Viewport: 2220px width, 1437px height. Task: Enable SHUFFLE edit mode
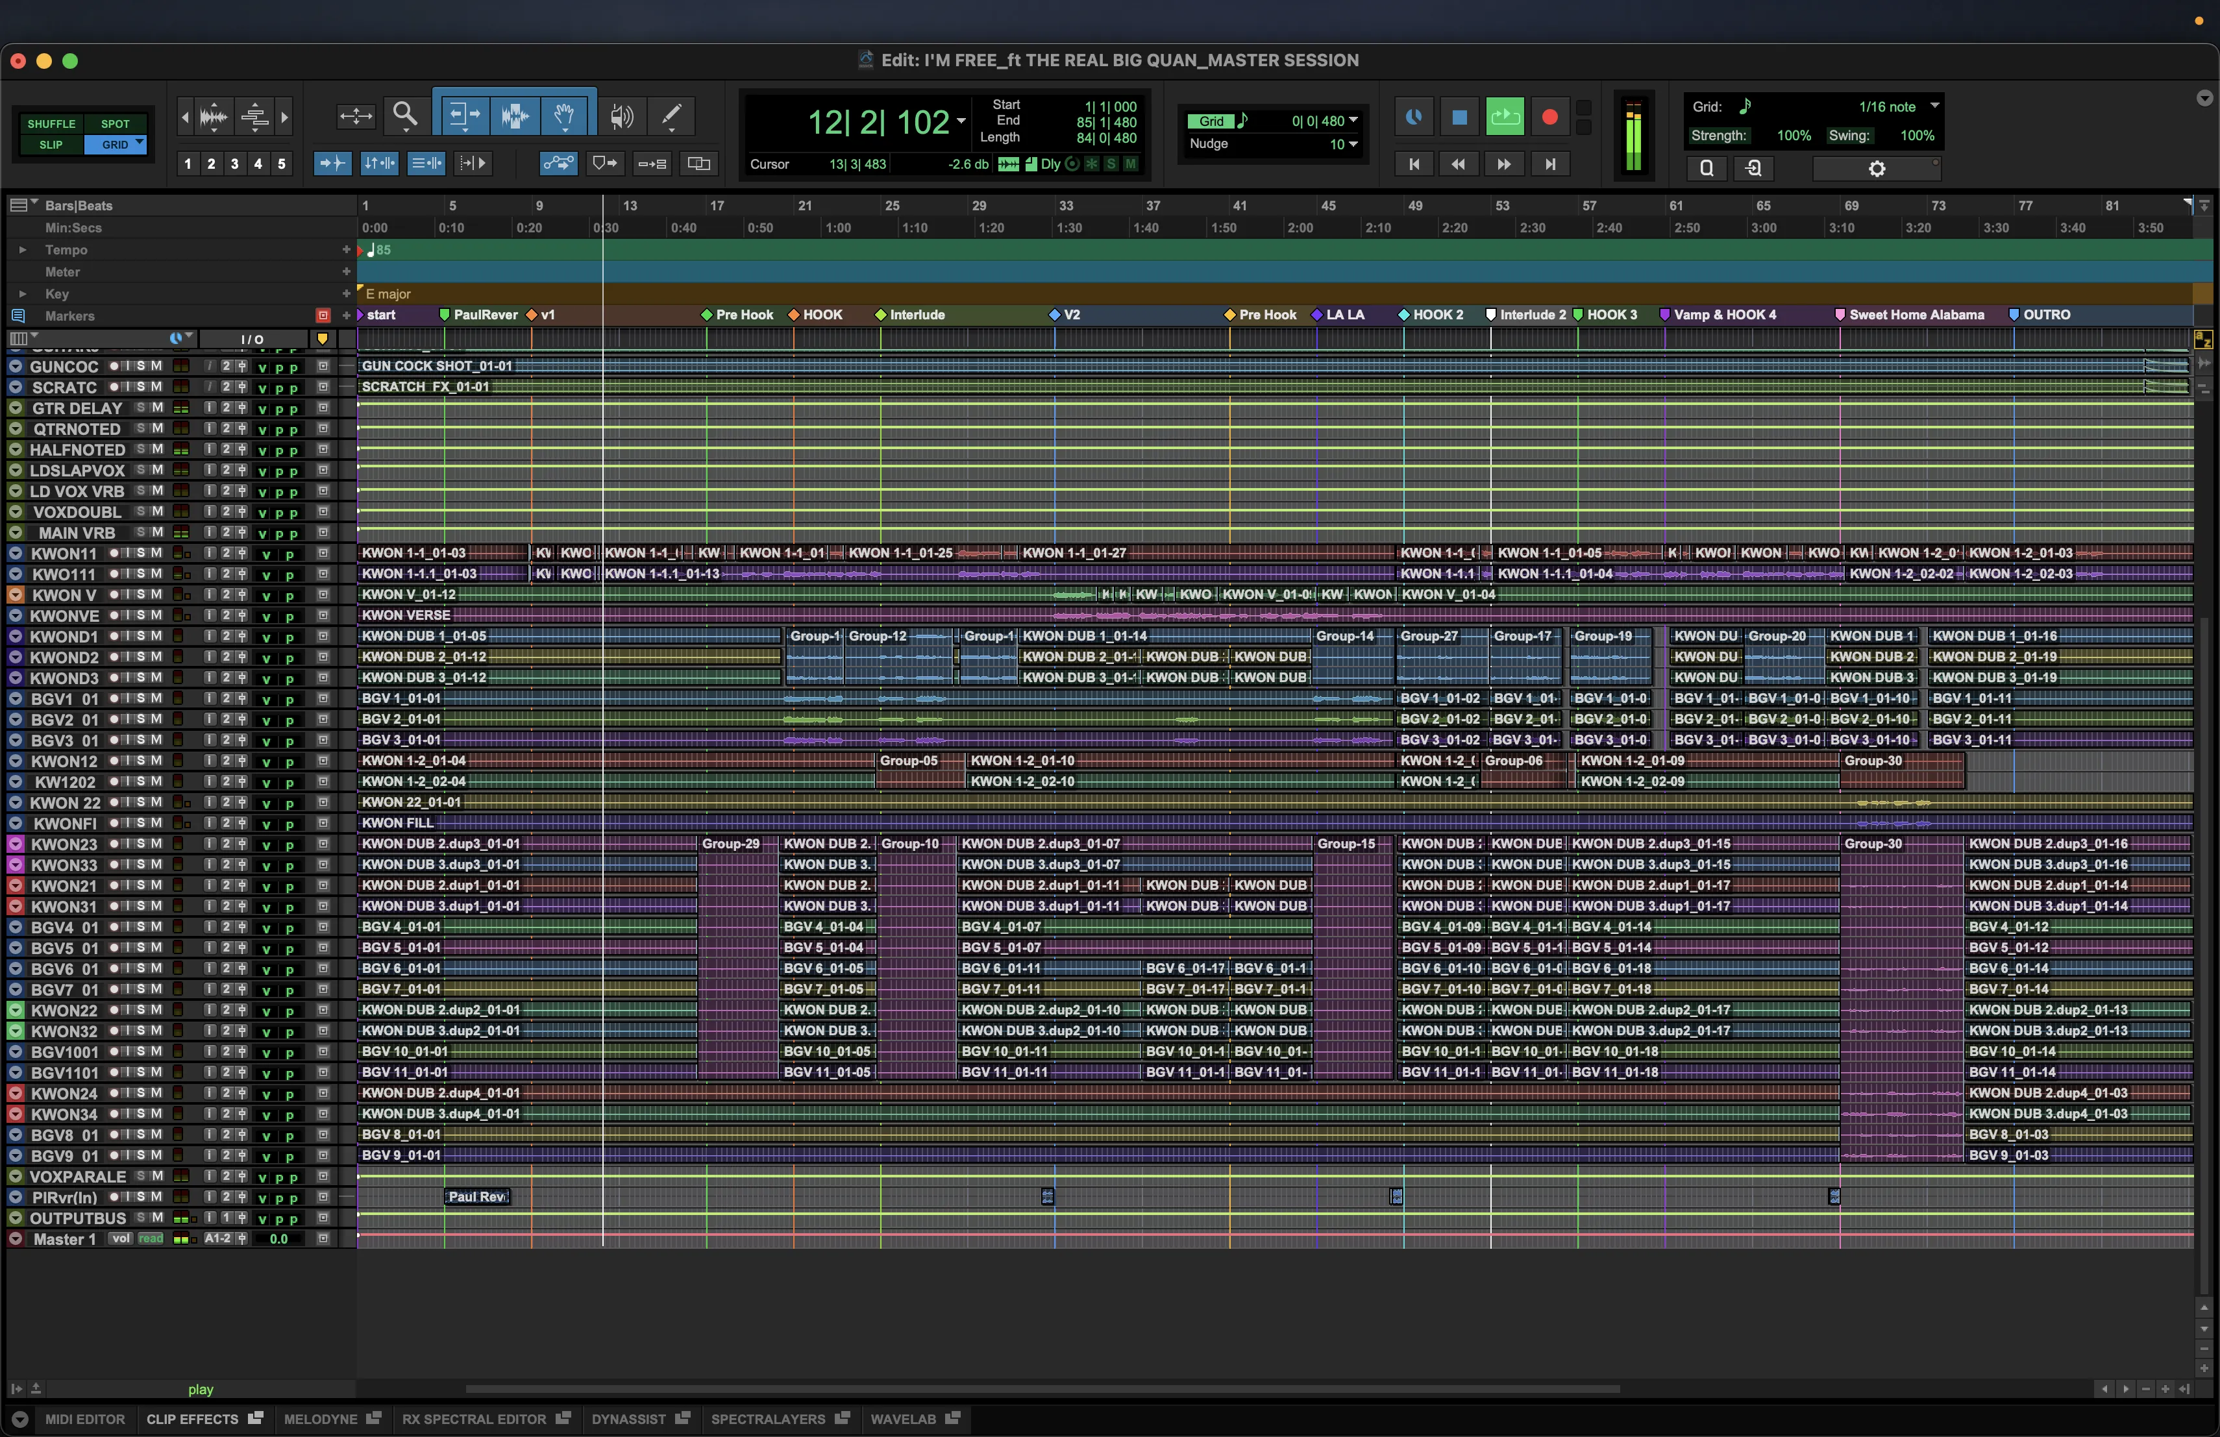tap(51, 124)
